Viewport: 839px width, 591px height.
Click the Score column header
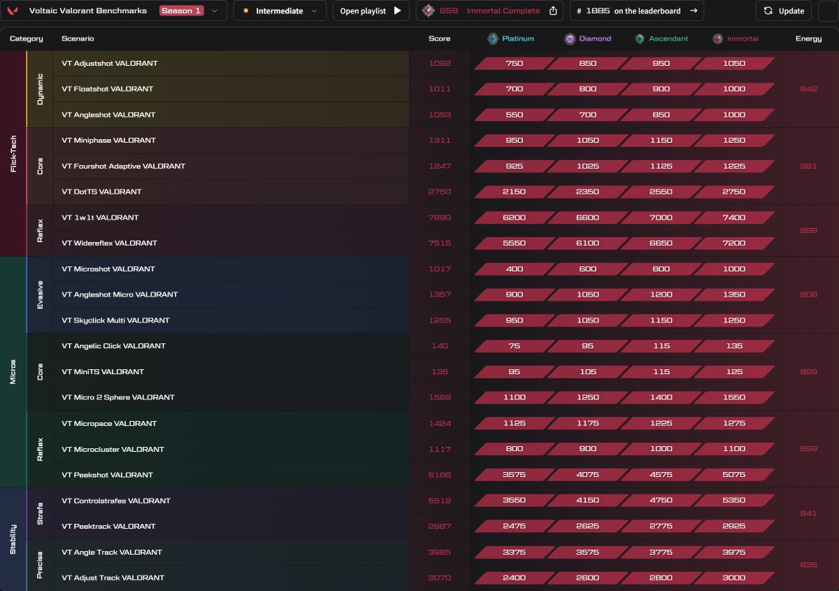(x=440, y=38)
